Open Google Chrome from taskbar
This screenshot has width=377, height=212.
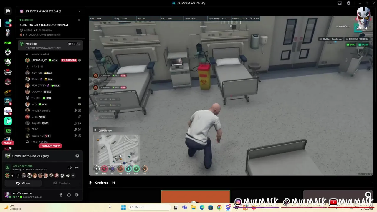click(219, 207)
